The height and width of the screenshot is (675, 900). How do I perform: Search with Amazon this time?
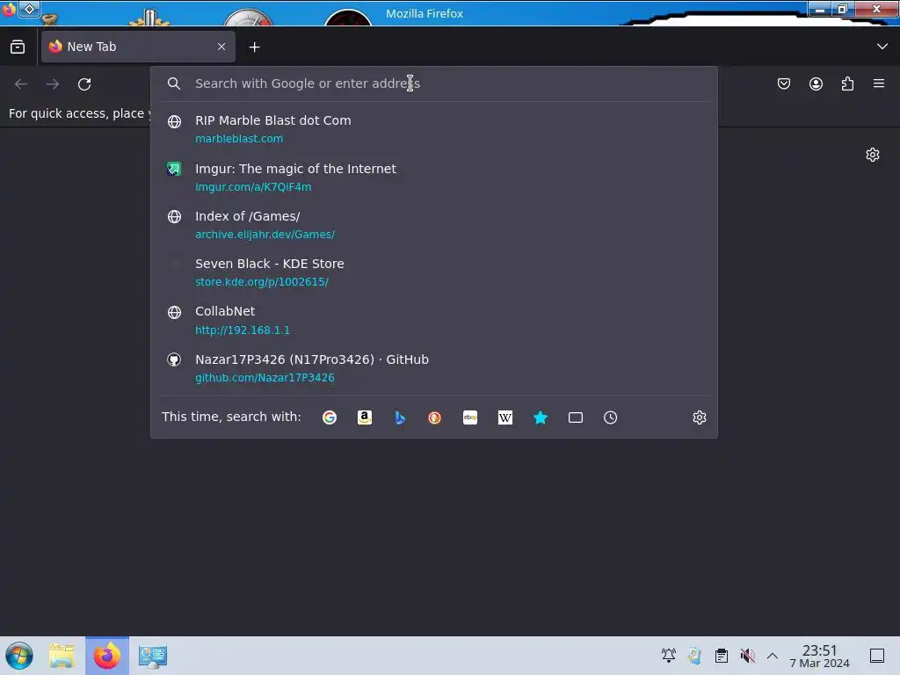click(365, 417)
